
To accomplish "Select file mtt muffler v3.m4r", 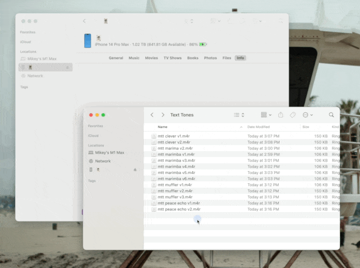I will pyautogui.click(x=175, y=197).
